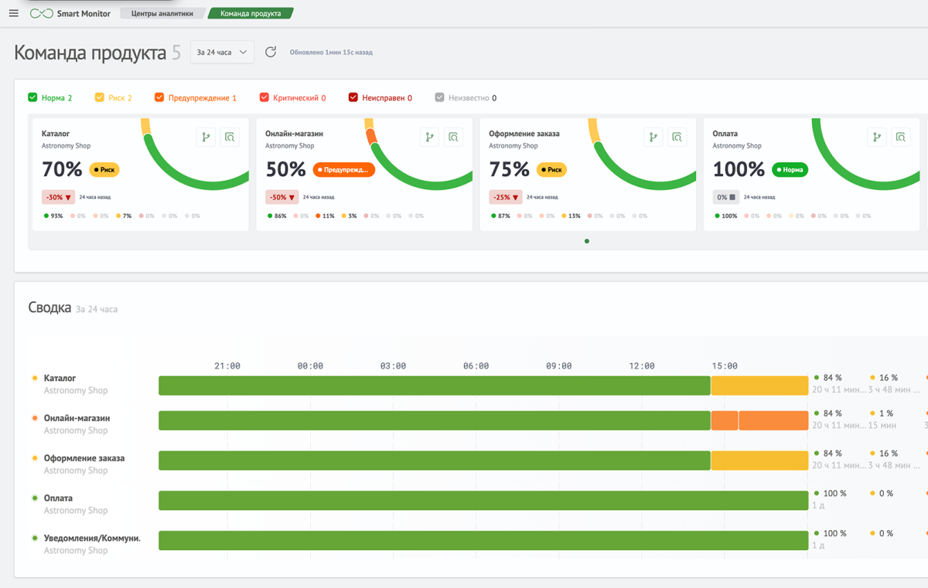
Task: Toggle the Риск status checkbox
Action: [99, 97]
